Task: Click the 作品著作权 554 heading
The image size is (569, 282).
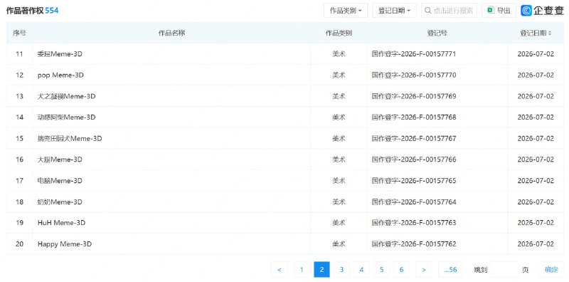Action: (x=32, y=11)
